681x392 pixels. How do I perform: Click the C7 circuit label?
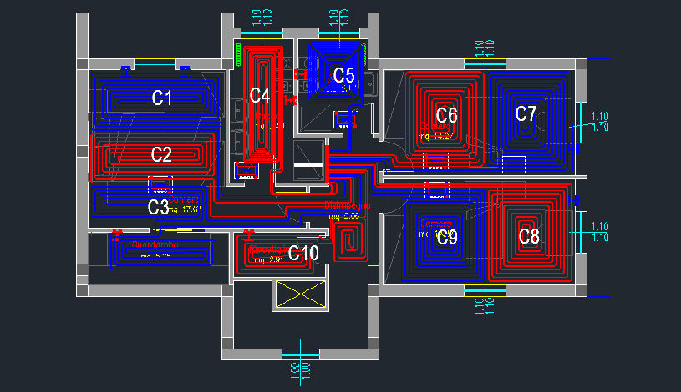pyautogui.click(x=526, y=113)
